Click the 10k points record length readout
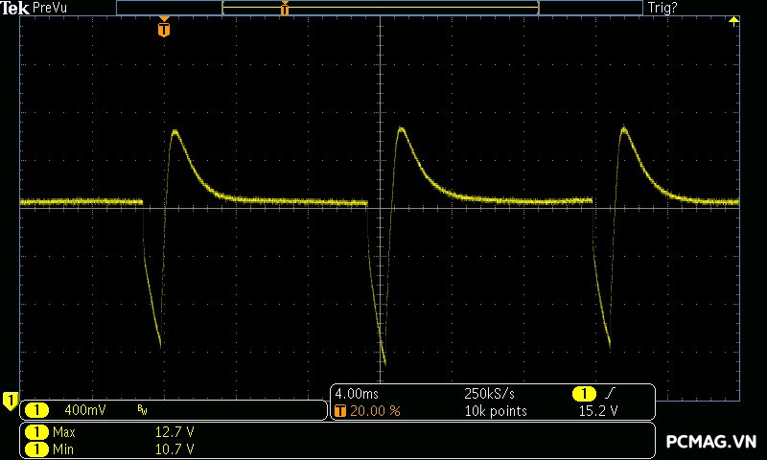 496,410
